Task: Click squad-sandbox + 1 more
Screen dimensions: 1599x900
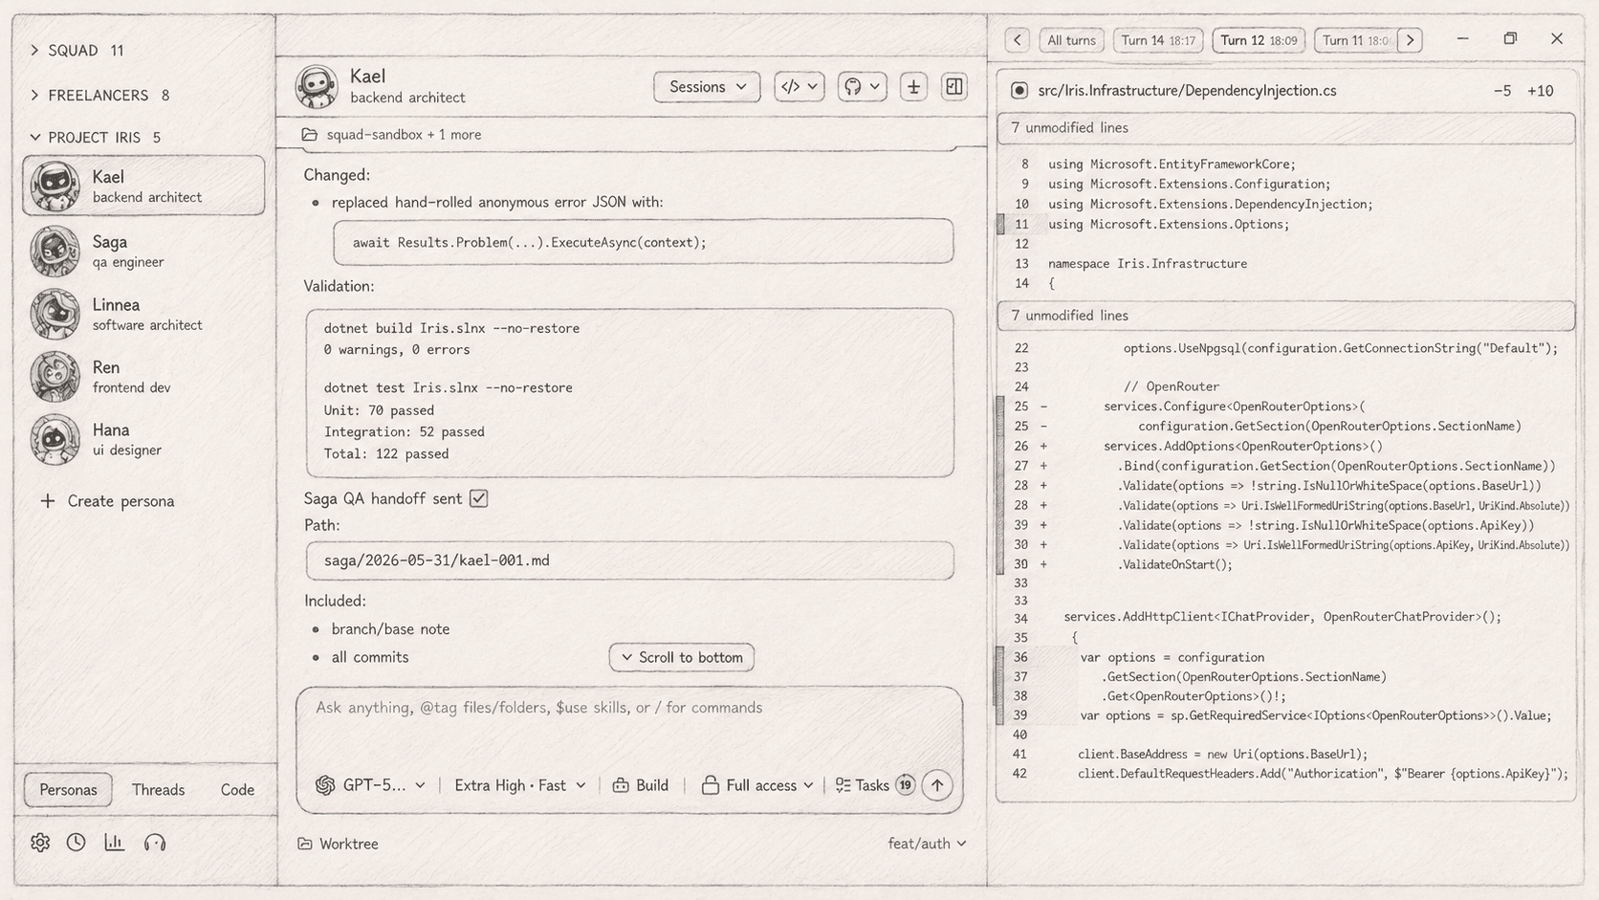Action: pyautogui.click(x=404, y=135)
